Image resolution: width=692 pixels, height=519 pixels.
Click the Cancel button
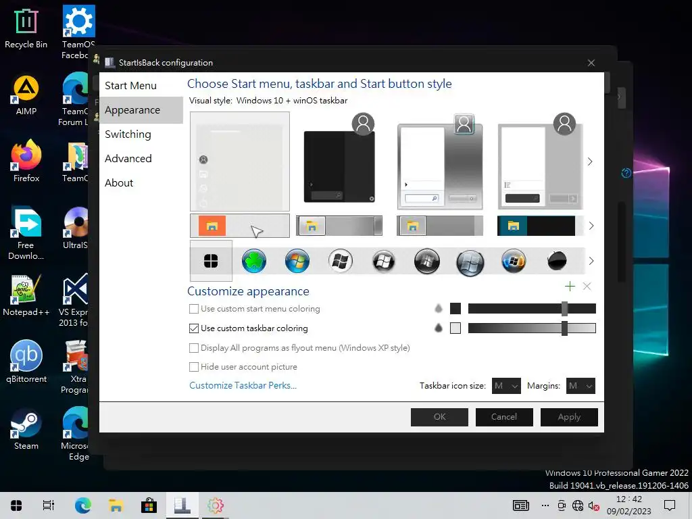pos(504,417)
